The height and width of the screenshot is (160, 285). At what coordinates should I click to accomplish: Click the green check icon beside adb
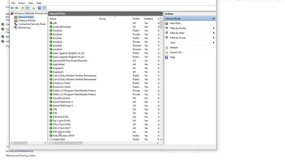[51, 23]
